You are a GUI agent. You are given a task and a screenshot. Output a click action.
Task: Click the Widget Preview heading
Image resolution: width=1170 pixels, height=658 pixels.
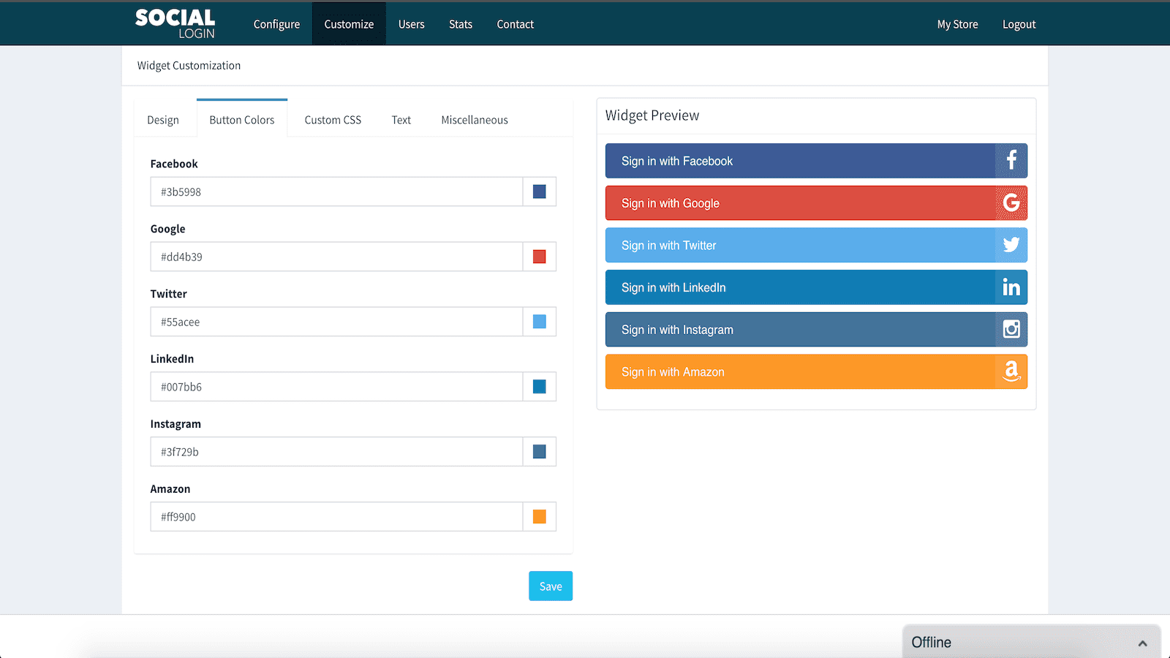coord(652,116)
